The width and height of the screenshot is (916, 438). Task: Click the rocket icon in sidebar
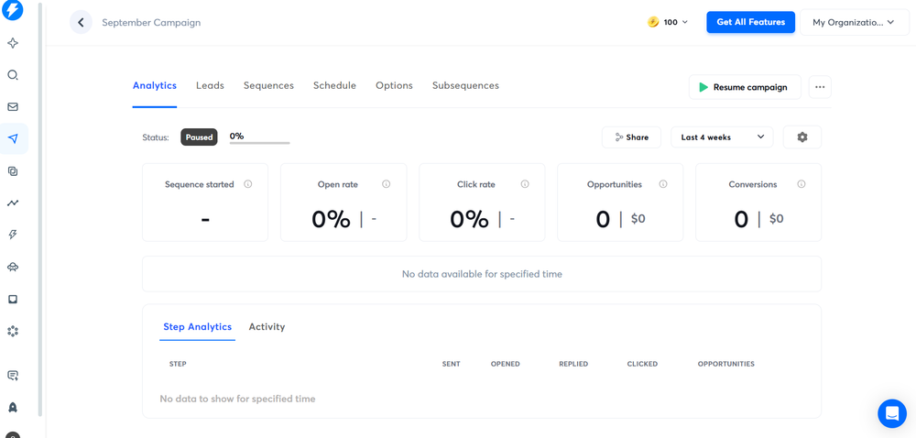(x=13, y=407)
